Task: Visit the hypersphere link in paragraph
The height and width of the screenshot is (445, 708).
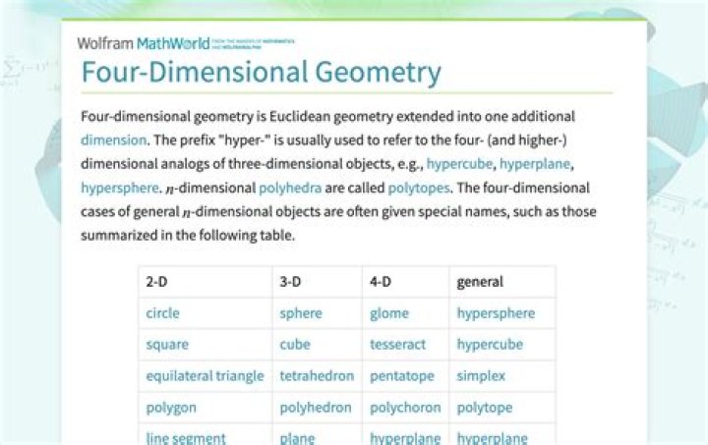Action: pyautogui.click(x=120, y=188)
